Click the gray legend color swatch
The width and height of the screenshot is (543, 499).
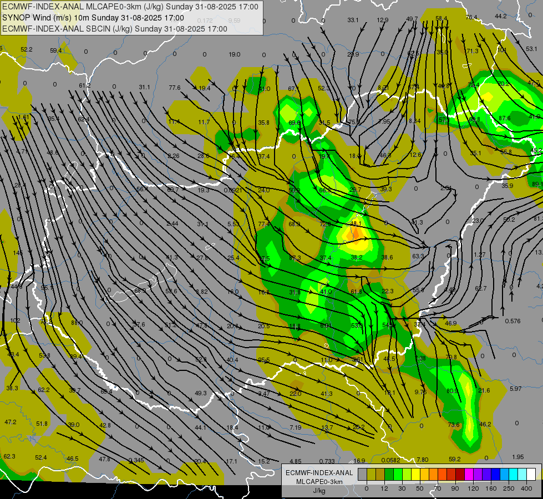(363, 474)
